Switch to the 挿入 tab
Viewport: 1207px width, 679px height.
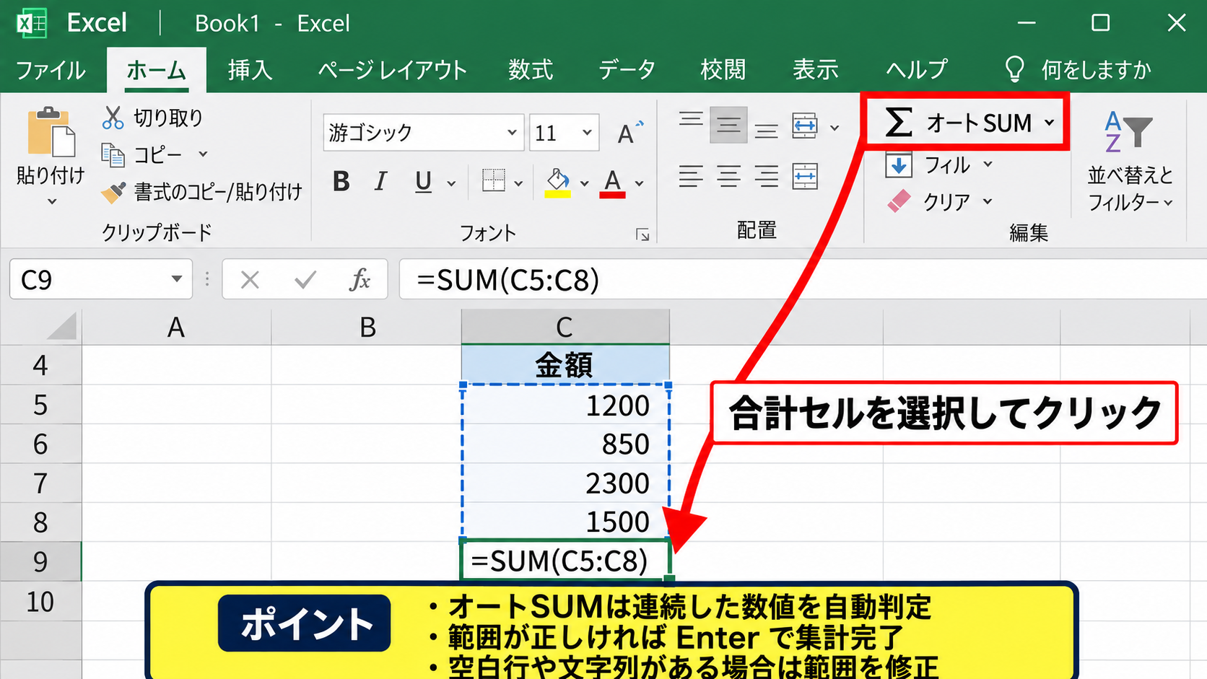(x=250, y=70)
